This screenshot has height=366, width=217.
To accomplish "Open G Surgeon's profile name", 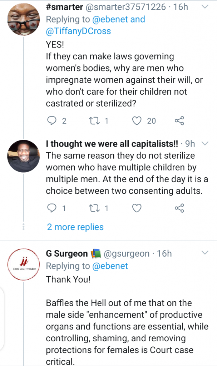I will click(x=67, y=254).
